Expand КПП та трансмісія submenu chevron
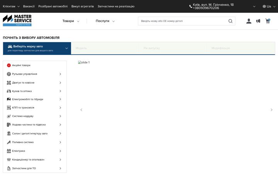This screenshot has height=174, width=278. 60,107
